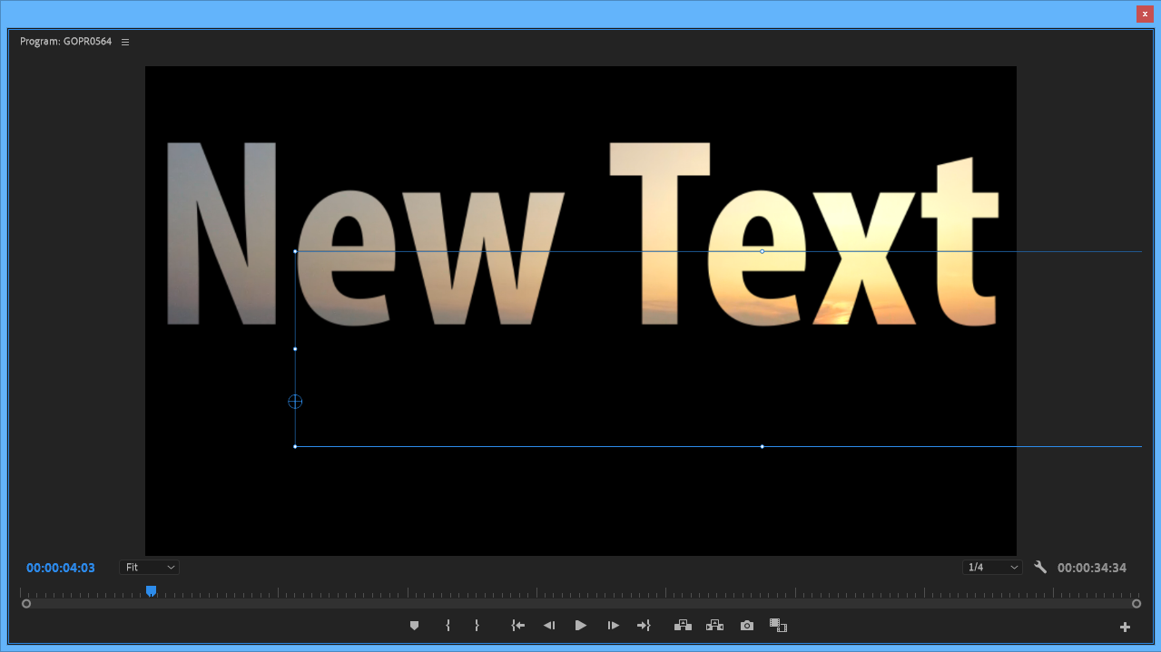Click the blue playhead timecode 00:00:04:03
Viewport: 1161px width, 652px height.
61,568
